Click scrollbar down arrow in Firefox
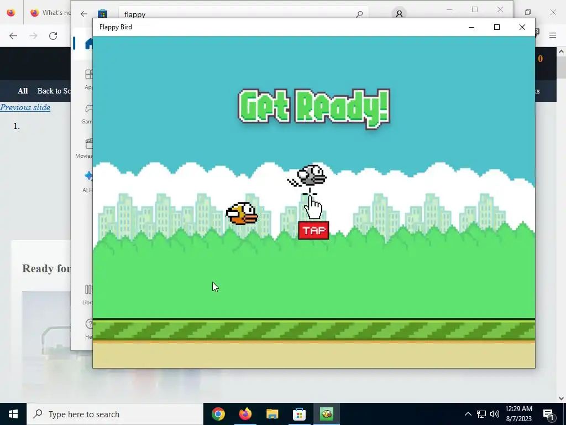This screenshot has height=425, width=566. [562, 398]
